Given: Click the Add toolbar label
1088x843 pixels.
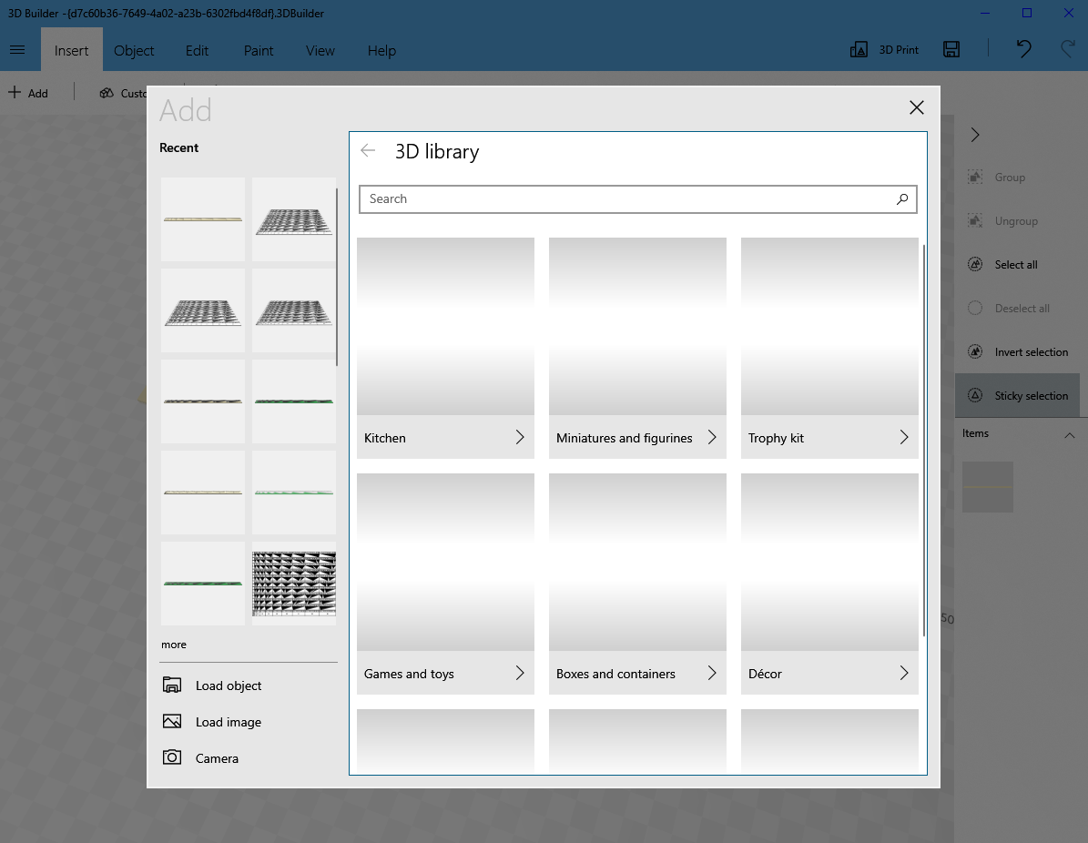Looking at the screenshot, I should [37, 94].
